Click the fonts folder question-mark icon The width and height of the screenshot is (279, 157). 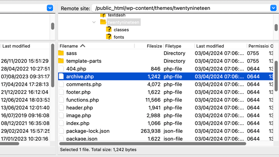coord(109,37)
